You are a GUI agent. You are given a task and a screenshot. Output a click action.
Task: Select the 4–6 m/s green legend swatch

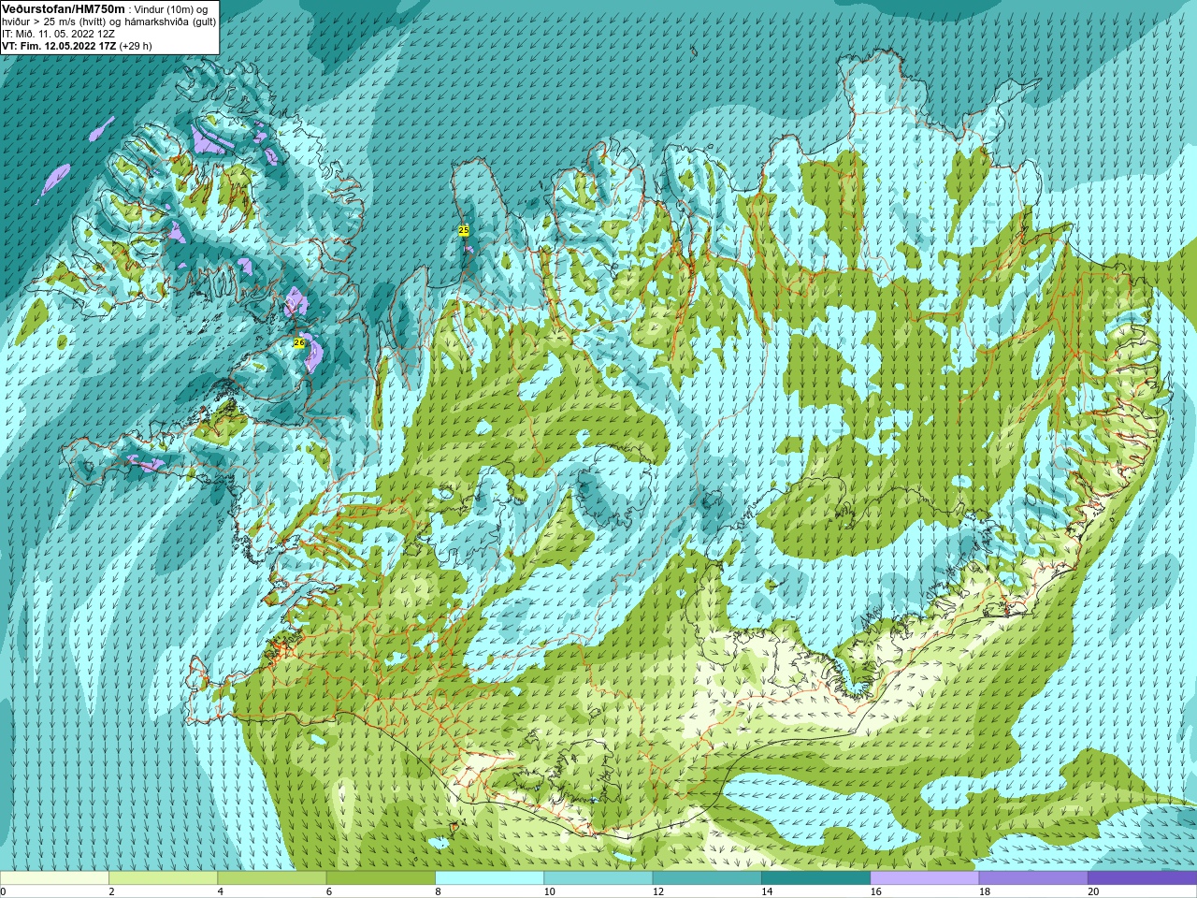tap(271, 878)
